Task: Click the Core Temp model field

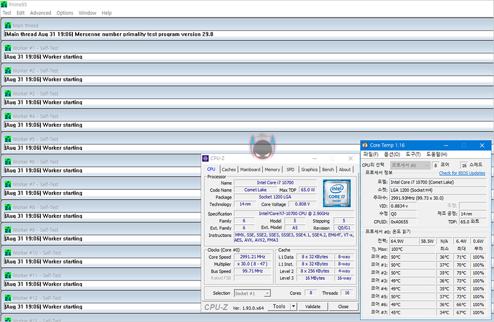Action: pos(438,182)
